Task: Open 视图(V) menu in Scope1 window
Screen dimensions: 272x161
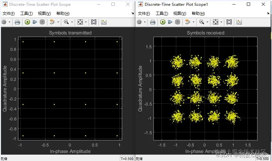Action: tap(180, 13)
